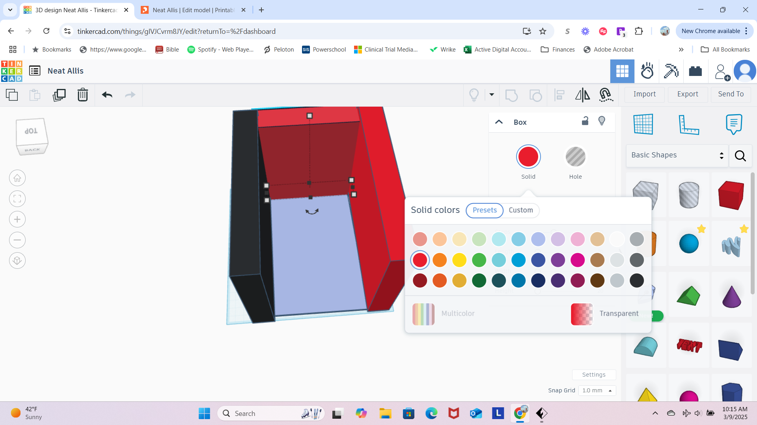Expand hidden bookmarks chevron

tap(681, 50)
